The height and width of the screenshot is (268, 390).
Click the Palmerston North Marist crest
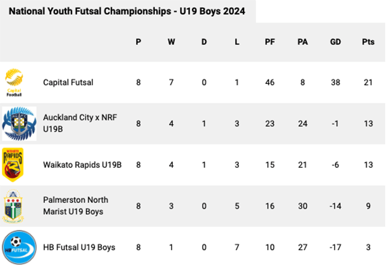point(13,205)
